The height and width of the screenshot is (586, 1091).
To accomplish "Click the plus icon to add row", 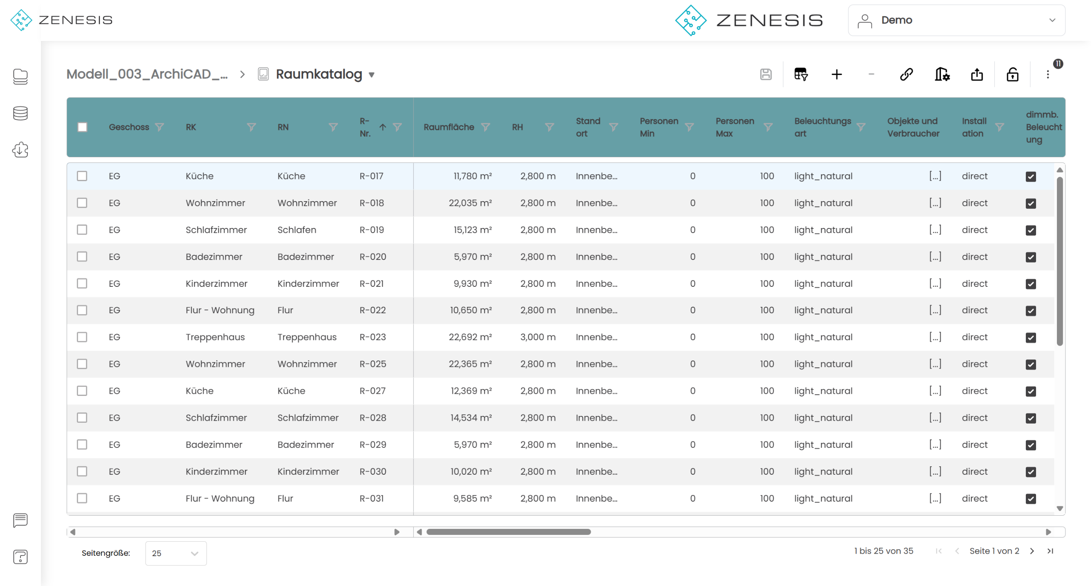I will tap(837, 75).
